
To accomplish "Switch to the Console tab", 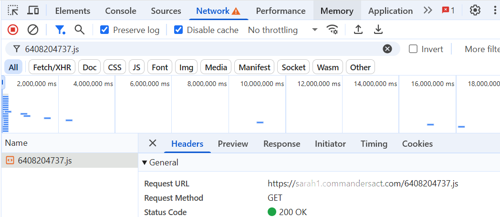I will 121,11.
